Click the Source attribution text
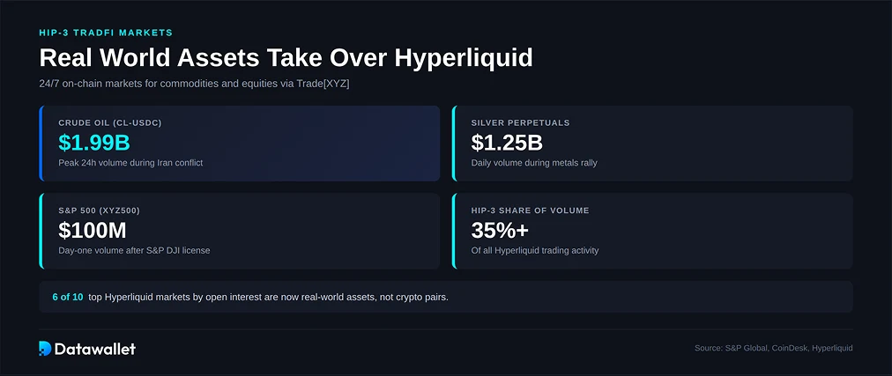The height and width of the screenshot is (376, 892). click(x=773, y=348)
